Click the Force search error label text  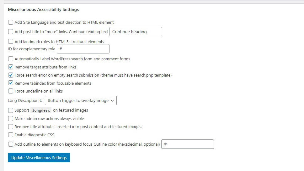pos(93,75)
